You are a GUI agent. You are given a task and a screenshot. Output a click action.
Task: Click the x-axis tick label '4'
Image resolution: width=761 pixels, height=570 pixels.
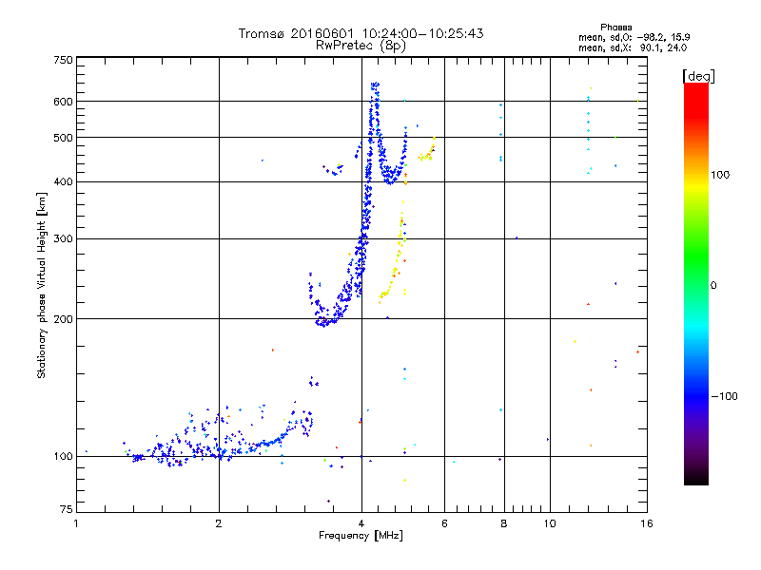coord(361,523)
